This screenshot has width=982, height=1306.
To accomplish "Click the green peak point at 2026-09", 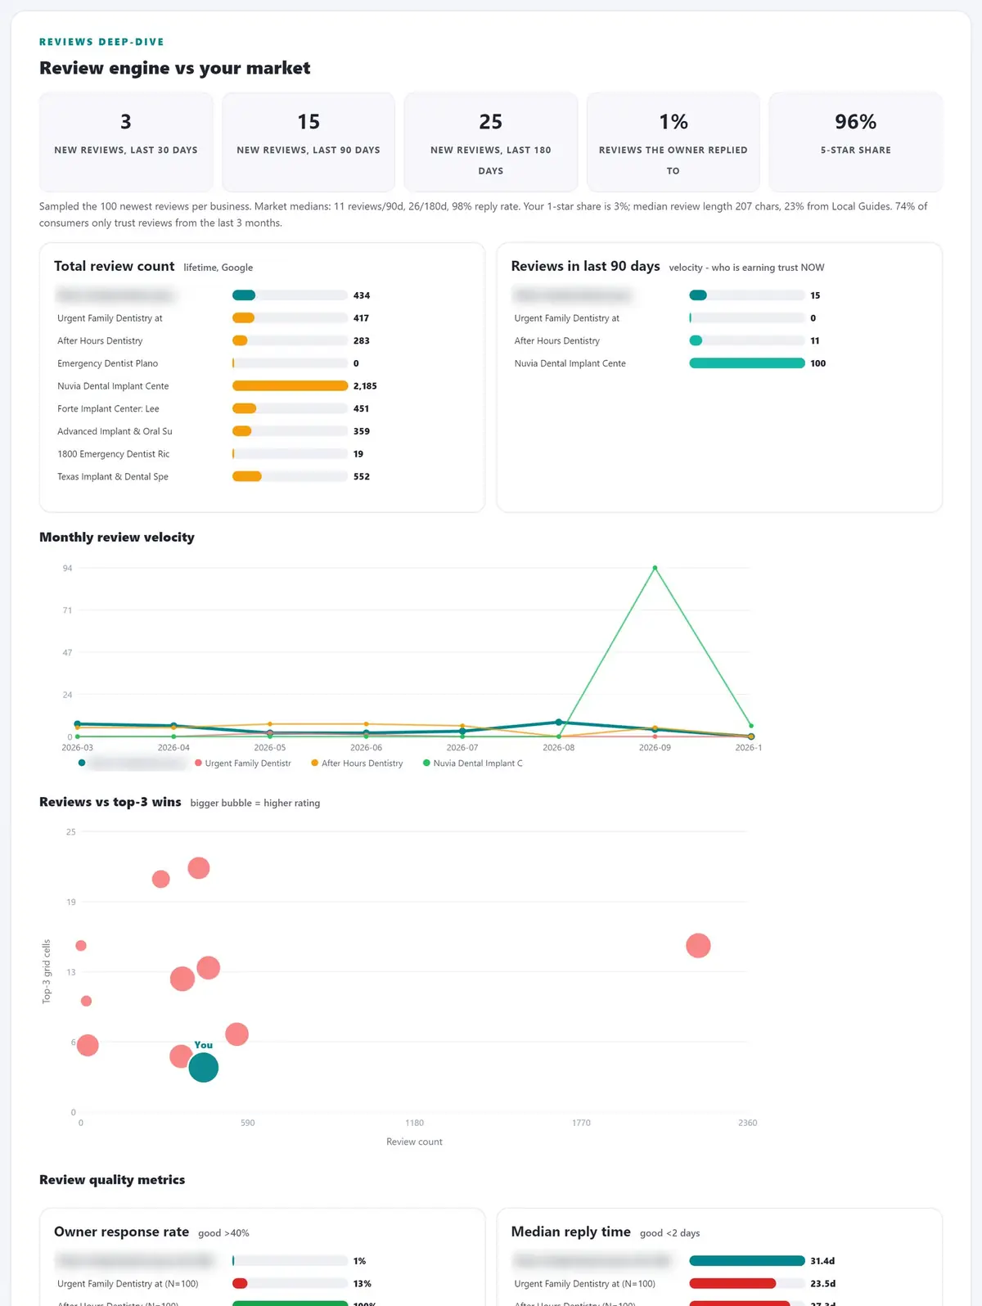I will click(655, 567).
